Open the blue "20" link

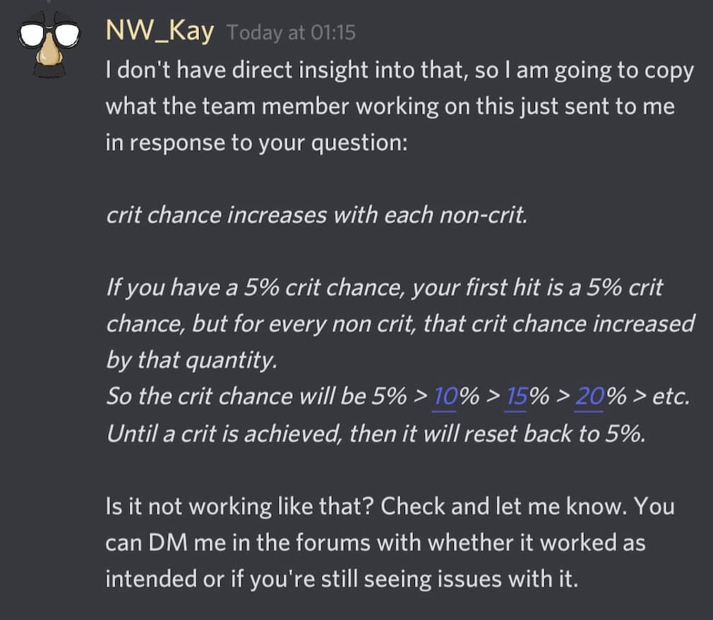(588, 396)
